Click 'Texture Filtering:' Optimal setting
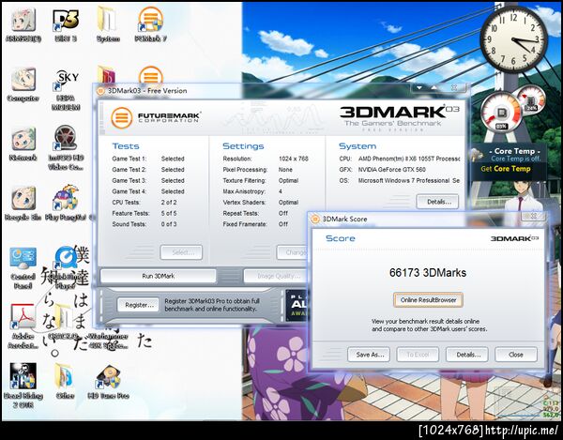The height and width of the screenshot is (440, 563). coord(261,180)
